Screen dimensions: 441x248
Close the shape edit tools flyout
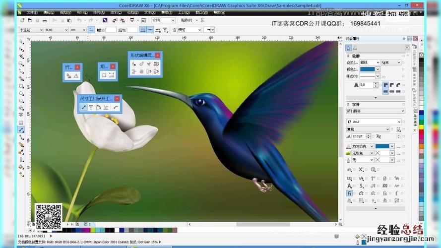pos(157,55)
